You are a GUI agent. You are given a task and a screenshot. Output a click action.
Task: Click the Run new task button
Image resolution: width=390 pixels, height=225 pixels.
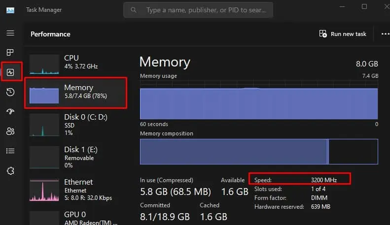(343, 34)
